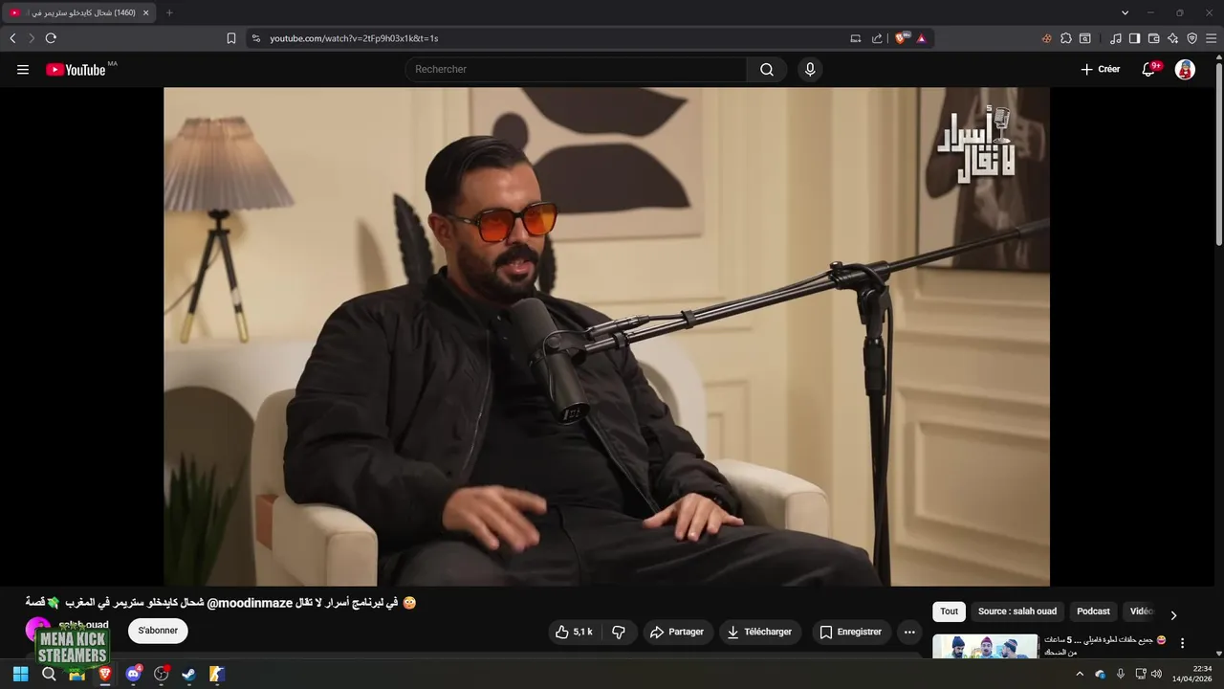The width and height of the screenshot is (1224, 689).
Task: Select the YouTube tab titled (1460)
Action: [x=78, y=12]
